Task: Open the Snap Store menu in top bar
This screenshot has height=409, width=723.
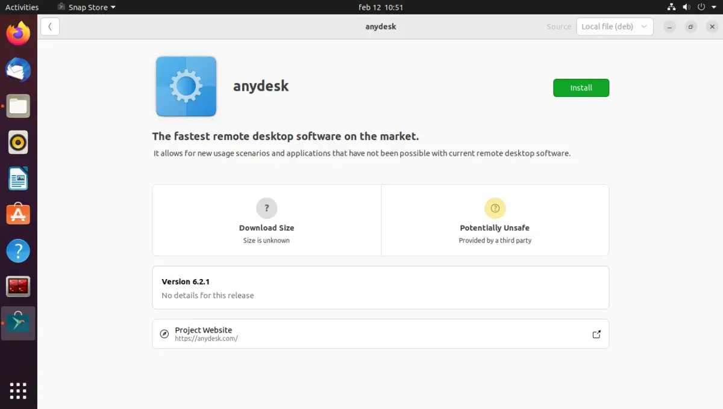Action: pyautogui.click(x=87, y=7)
